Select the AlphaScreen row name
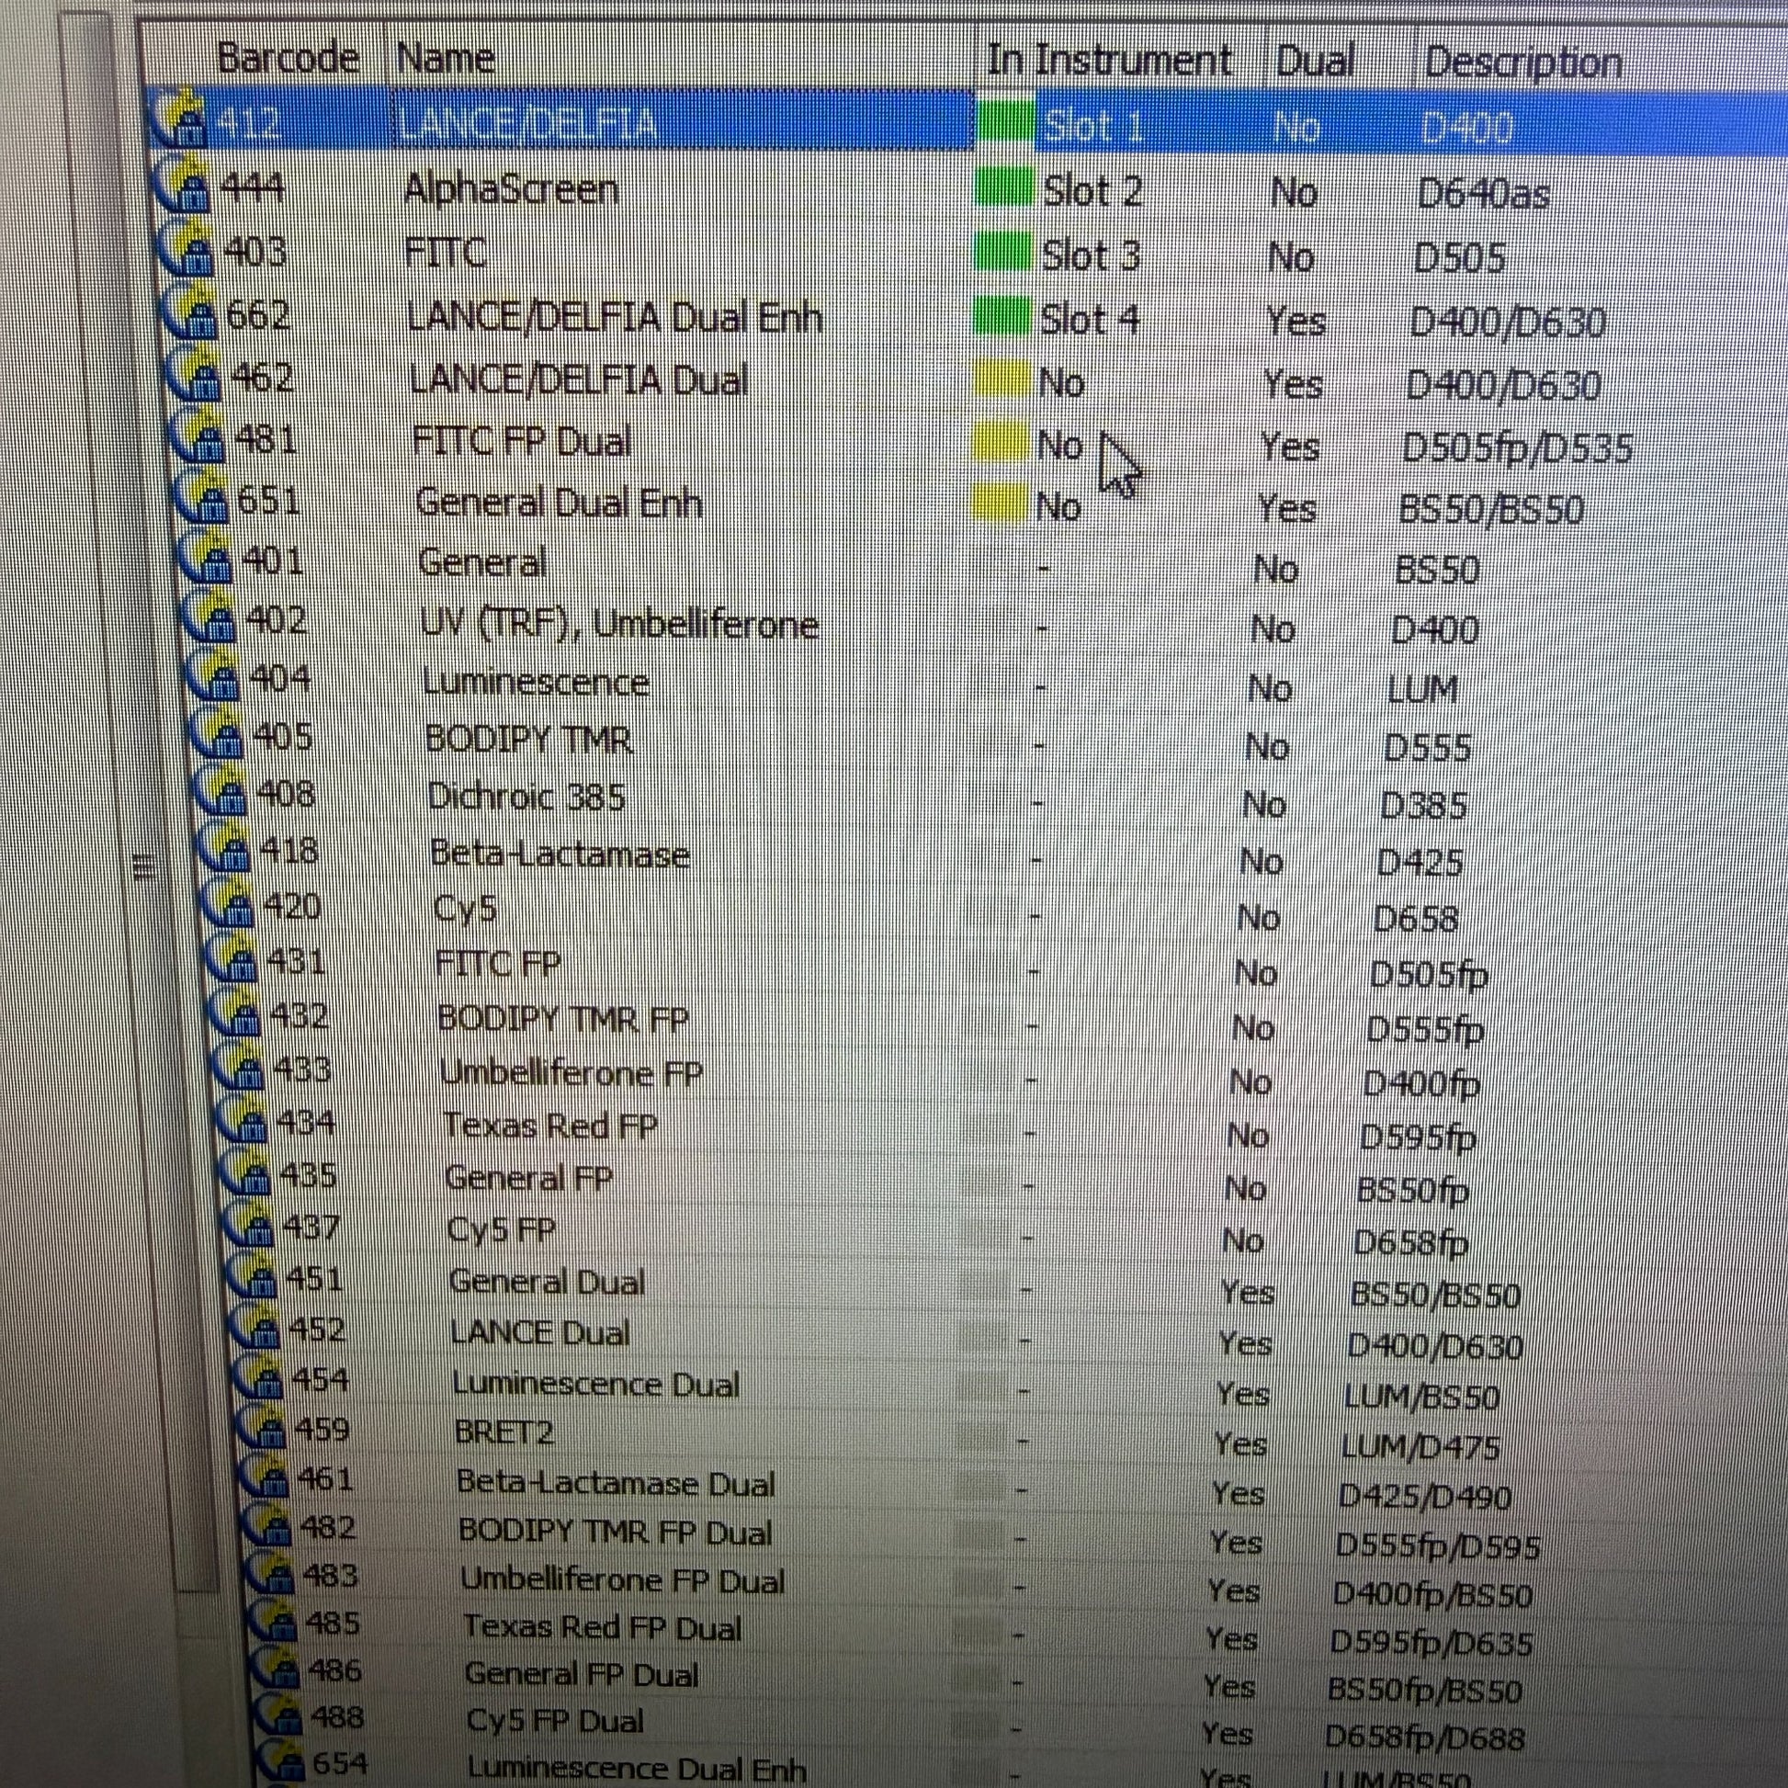Screen dimensions: 1788x1788 coord(511,189)
